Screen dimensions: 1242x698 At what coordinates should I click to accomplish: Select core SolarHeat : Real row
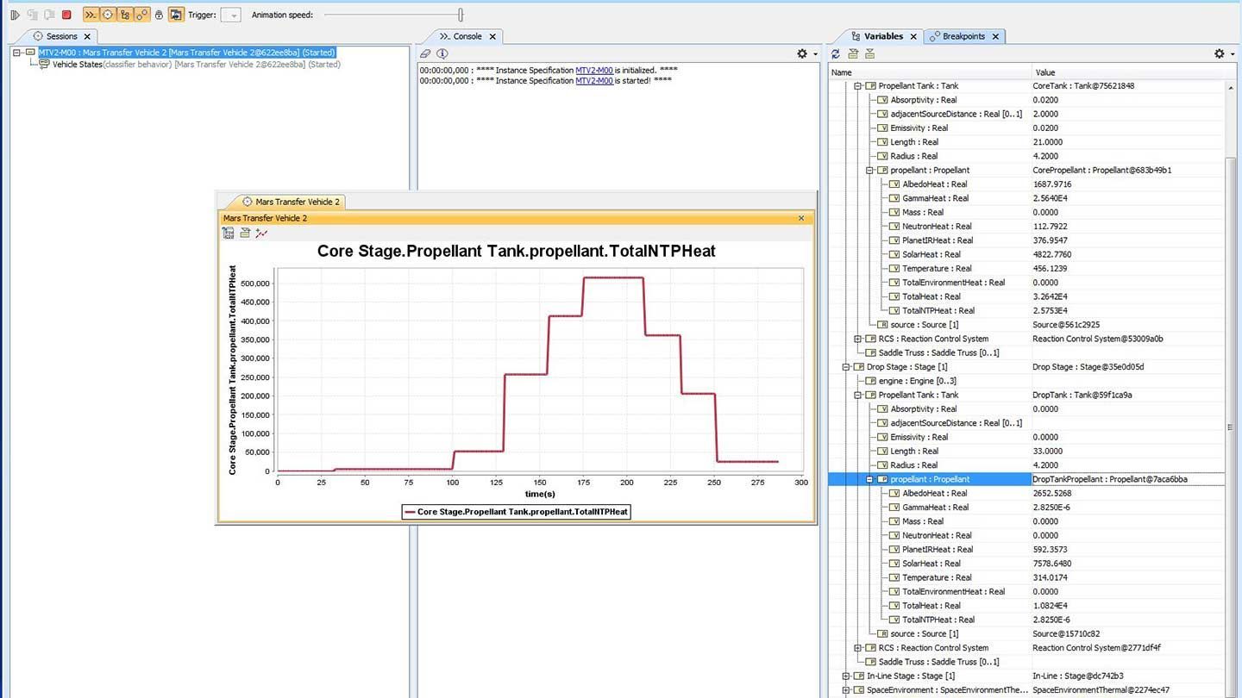point(1026,254)
